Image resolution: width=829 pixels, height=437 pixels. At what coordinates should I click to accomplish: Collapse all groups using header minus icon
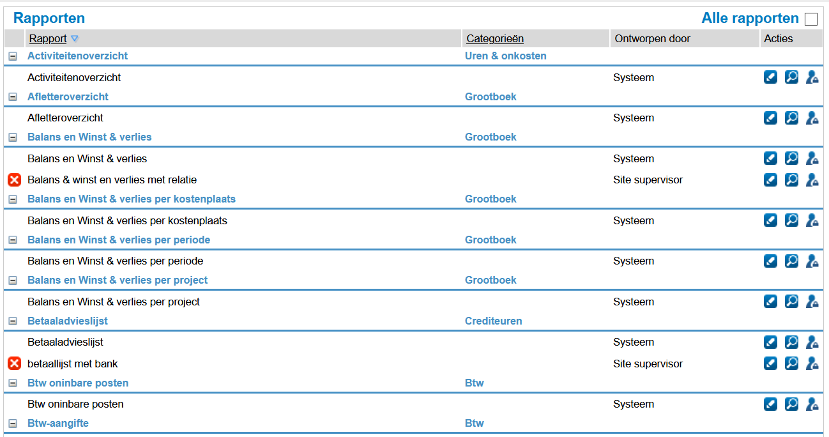pos(13,39)
